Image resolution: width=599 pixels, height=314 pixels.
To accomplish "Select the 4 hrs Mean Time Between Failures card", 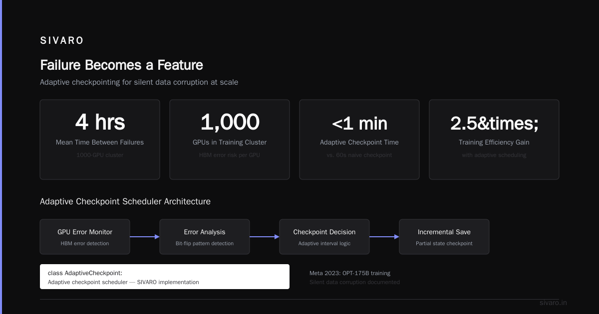I will pyautogui.click(x=100, y=140).
